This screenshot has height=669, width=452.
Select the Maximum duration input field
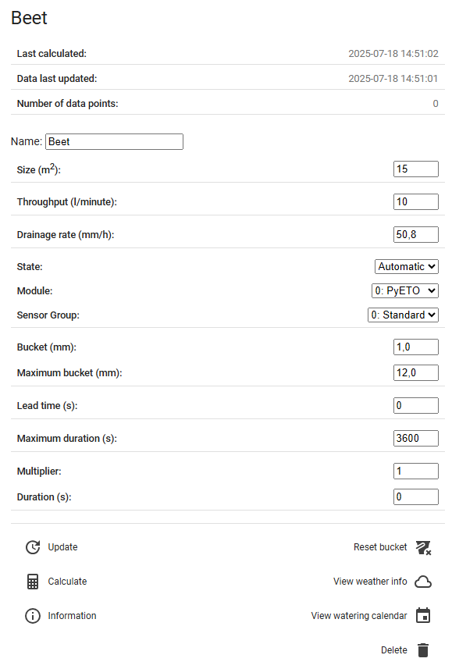click(x=416, y=438)
